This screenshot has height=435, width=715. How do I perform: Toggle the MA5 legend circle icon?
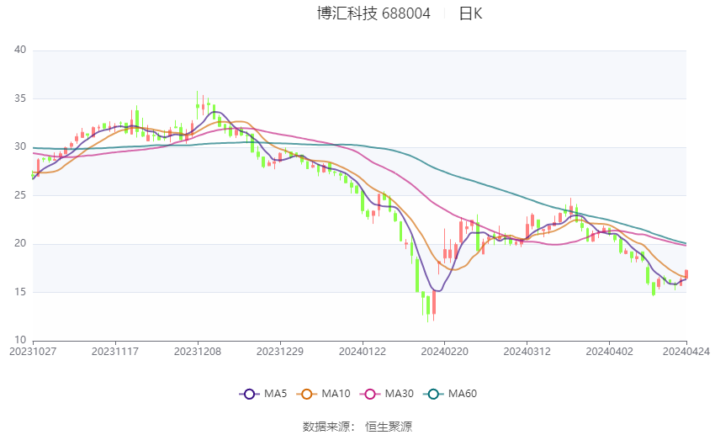249,394
